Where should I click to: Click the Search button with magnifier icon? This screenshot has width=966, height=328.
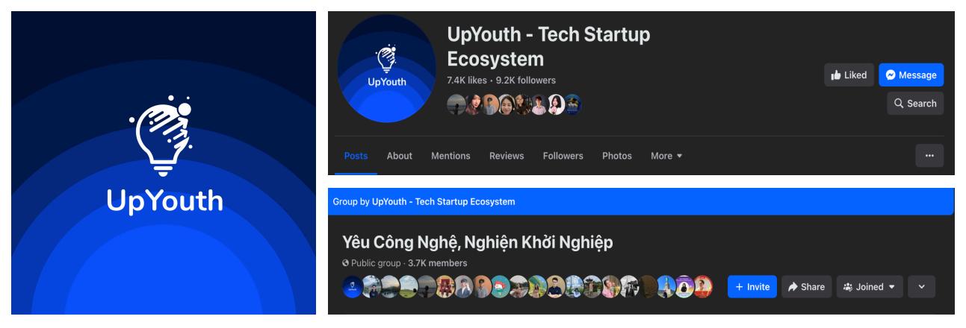click(x=915, y=104)
